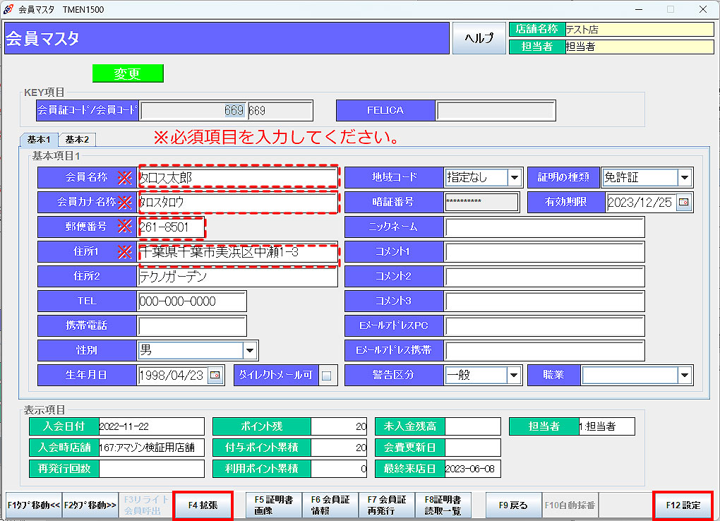Focus the 携帯電話 input field
Image resolution: width=720 pixels, height=521 pixels.
(192, 325)
